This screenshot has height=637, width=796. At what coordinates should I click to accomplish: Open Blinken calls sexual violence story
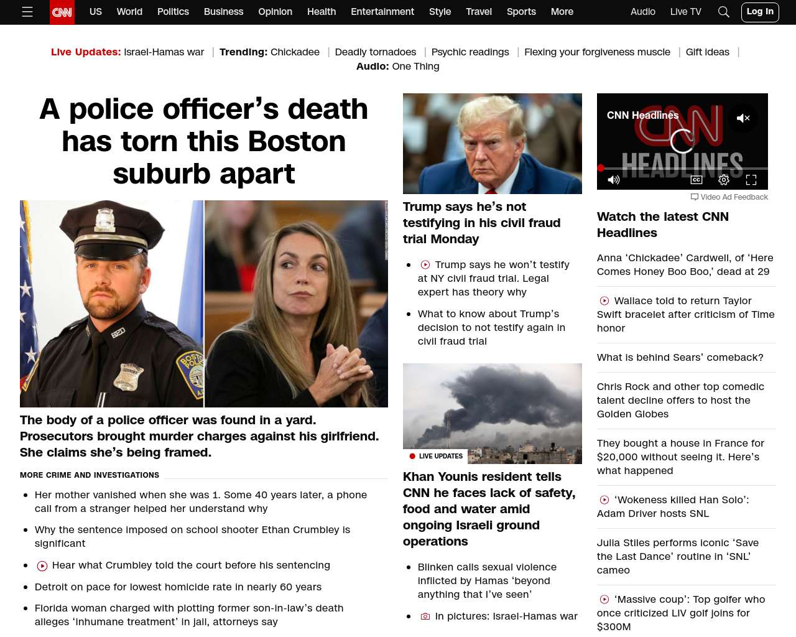(488, 581)
